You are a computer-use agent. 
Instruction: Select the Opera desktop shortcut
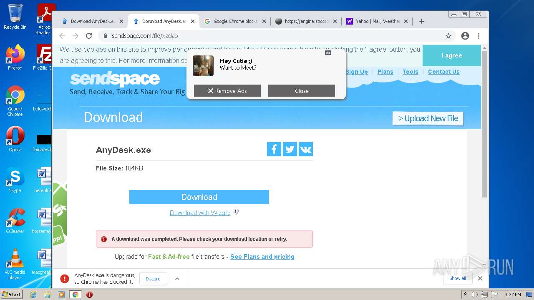click(15, 139)
